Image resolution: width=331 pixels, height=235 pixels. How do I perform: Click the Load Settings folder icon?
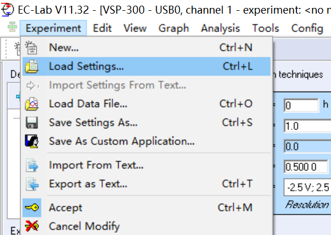click(x=32, y=66)
